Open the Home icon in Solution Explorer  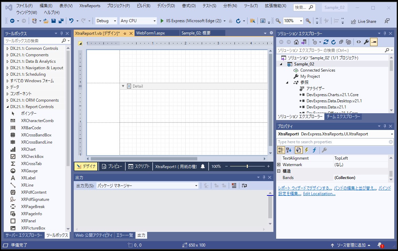(x=296, y=42)
